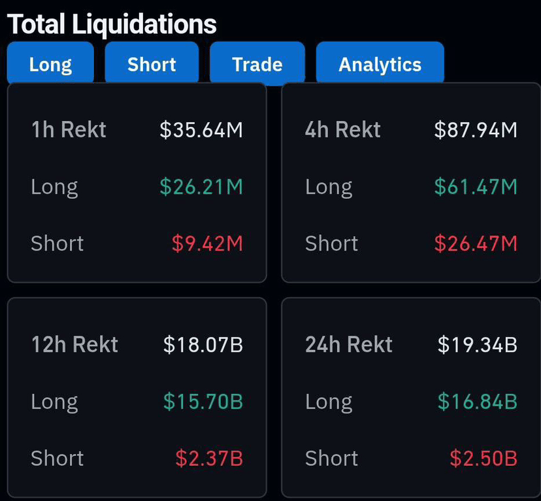Click the Long button
The width and height of the screenshot is (541, 501).
coord(50,64)
